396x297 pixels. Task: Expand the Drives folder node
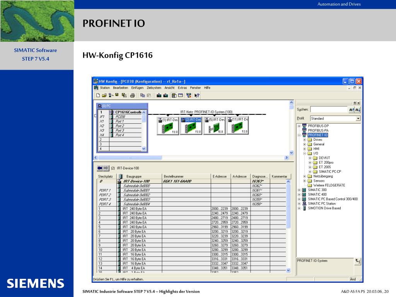[x=304, y=140]
